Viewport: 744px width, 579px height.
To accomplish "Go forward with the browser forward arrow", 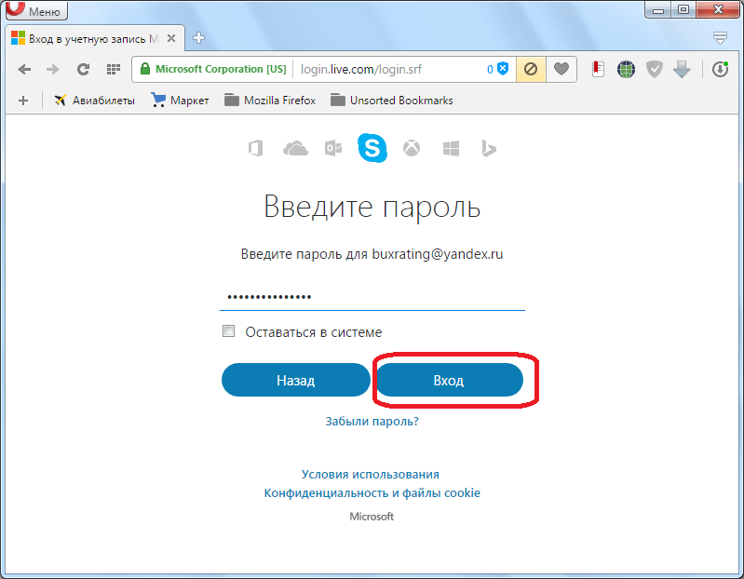I will click(x=53, y=70).
